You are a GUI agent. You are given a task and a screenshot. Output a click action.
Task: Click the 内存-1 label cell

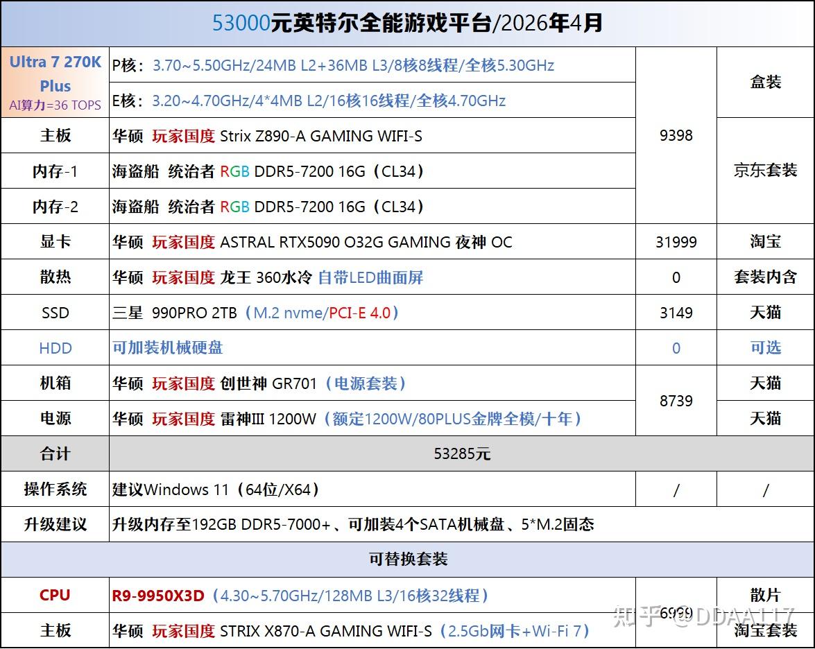55,171
